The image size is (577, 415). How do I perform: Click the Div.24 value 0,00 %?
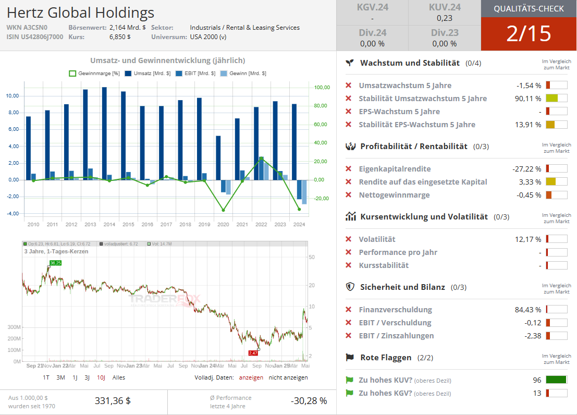(372, 43)
